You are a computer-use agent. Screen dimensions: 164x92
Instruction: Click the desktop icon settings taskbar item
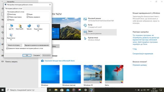[91, 90]
